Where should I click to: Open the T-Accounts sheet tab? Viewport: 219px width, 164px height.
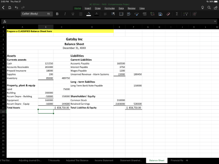(54, 160)
